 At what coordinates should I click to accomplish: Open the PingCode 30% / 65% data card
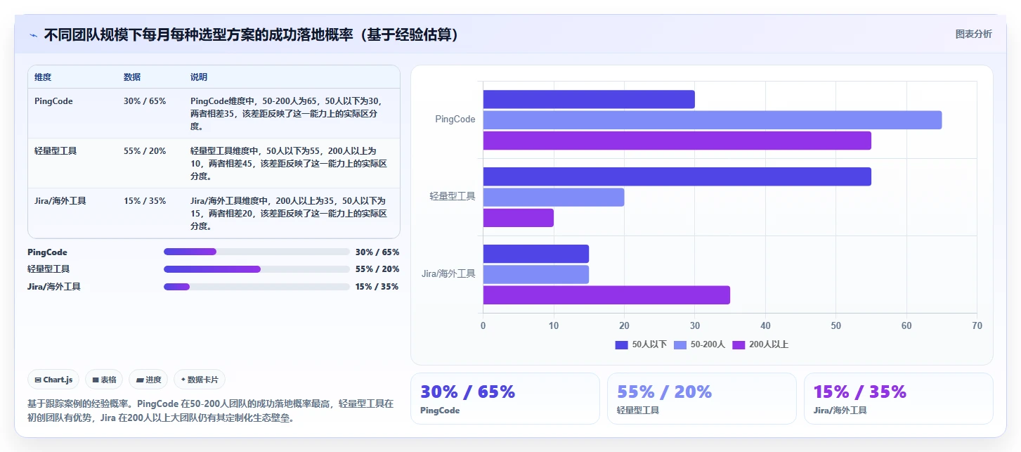(505, 399)
